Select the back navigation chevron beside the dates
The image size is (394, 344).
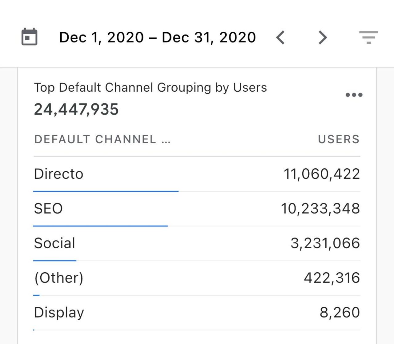click(x=280, y=37)
